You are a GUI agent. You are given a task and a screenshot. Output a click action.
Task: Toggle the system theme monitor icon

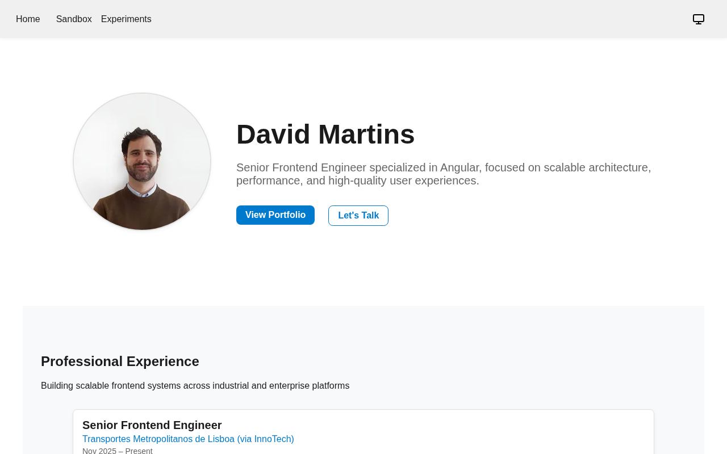pos(699,19)
